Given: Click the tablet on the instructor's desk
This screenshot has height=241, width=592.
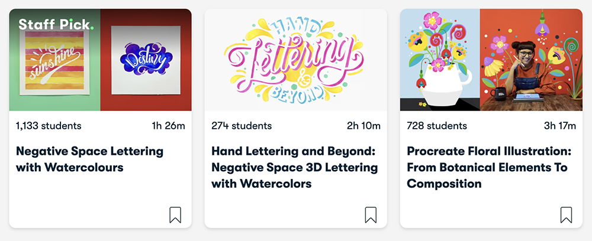Looking at the screenshot, I should [x=528, y=95].
